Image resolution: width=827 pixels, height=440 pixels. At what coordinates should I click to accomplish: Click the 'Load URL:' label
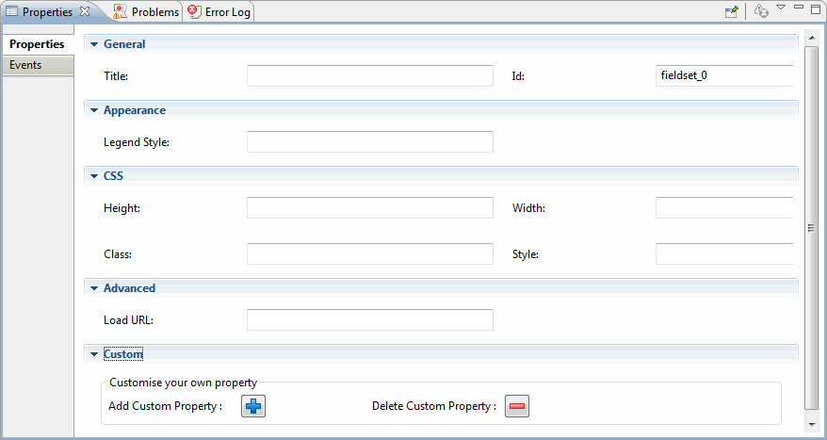pos(128,320)
